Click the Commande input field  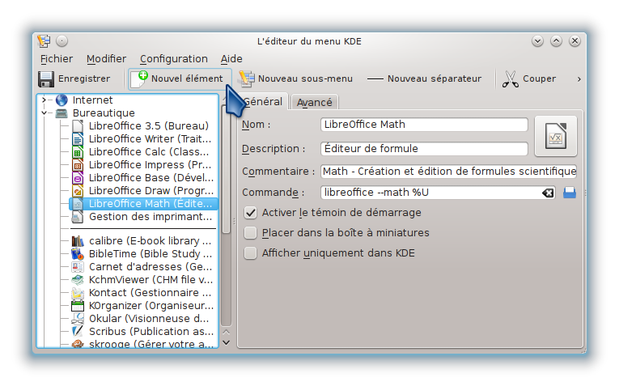tap(438, 193)
